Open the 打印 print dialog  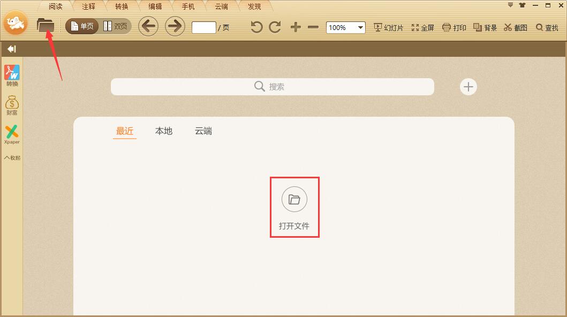coord(454,27)
